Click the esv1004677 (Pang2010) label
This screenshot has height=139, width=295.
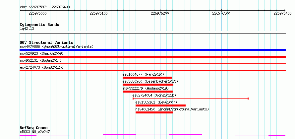144,74
